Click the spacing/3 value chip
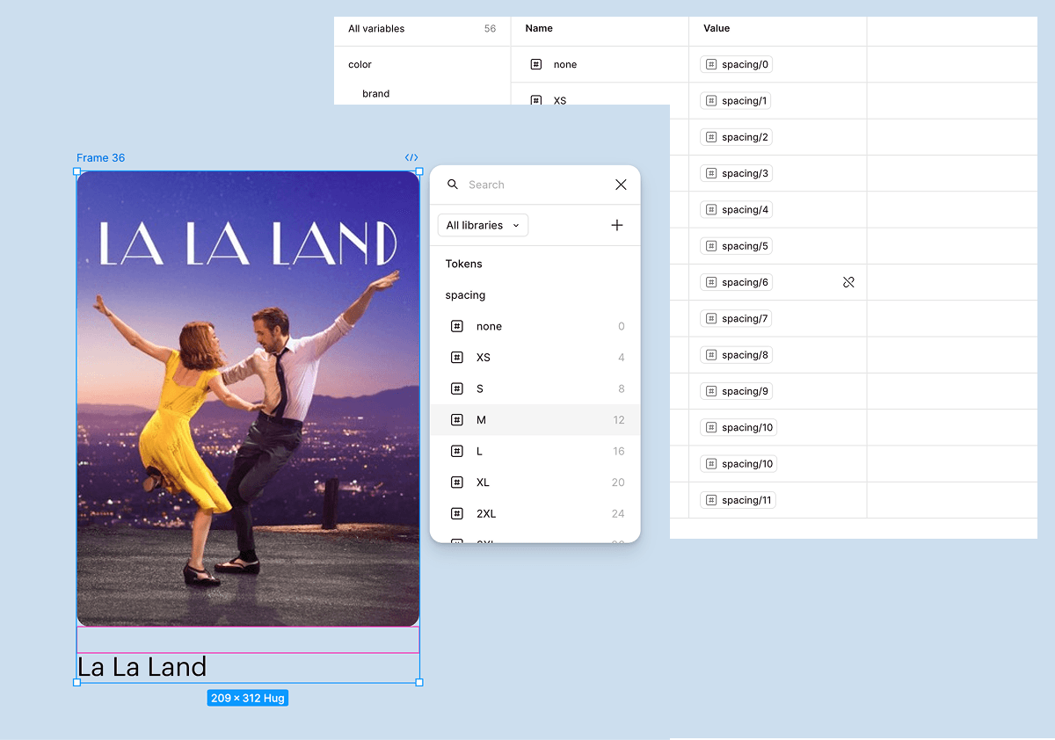Screen dimensions: 1055x740 coord(736,173)
